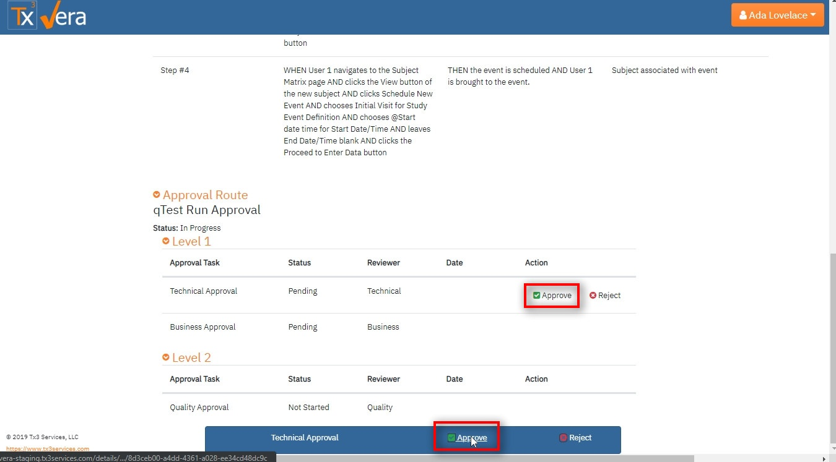Click the horizontal scrollbar right arrow
The image size is (836, 462).
point(823,458)
